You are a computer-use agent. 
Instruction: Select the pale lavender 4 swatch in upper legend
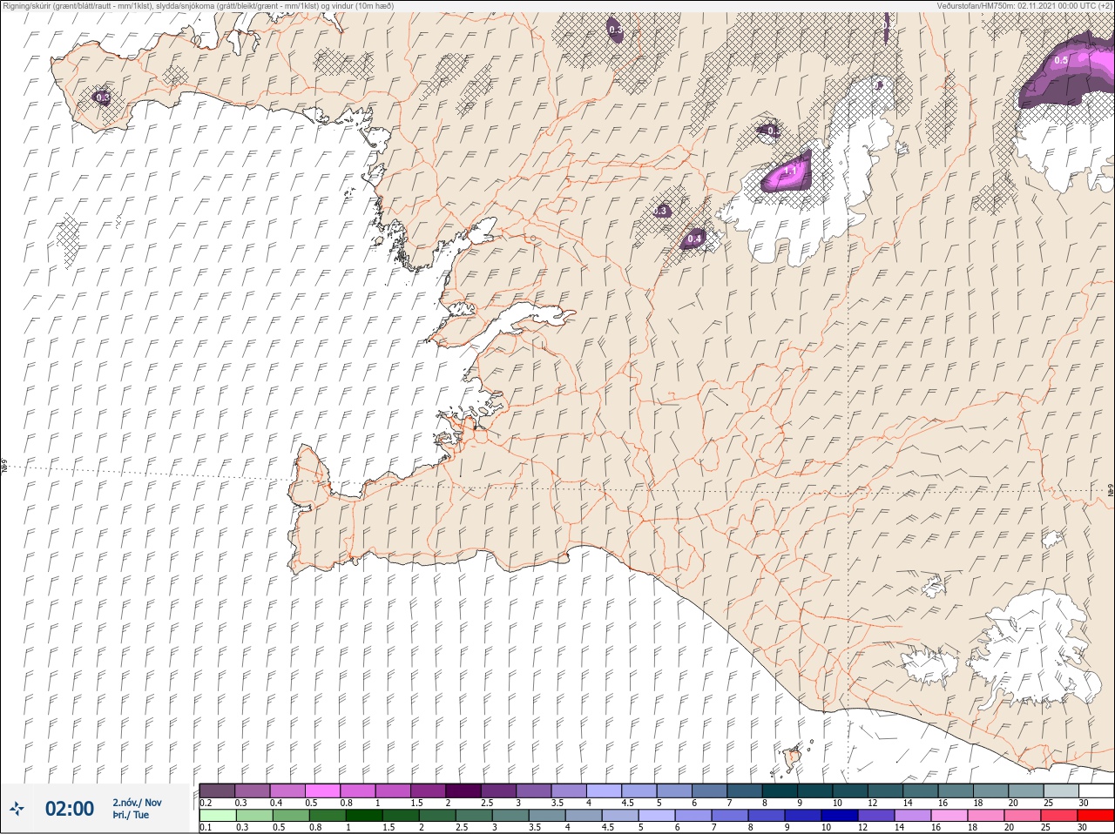604,790
